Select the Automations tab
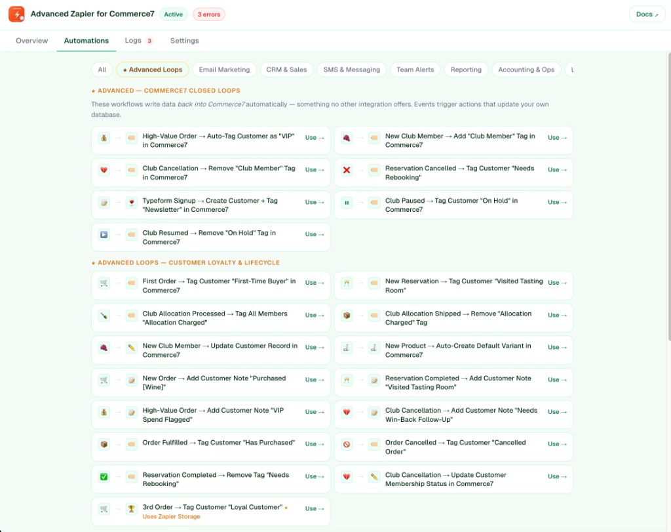Viewport: 671px width, 532px height. pos(86,41)
